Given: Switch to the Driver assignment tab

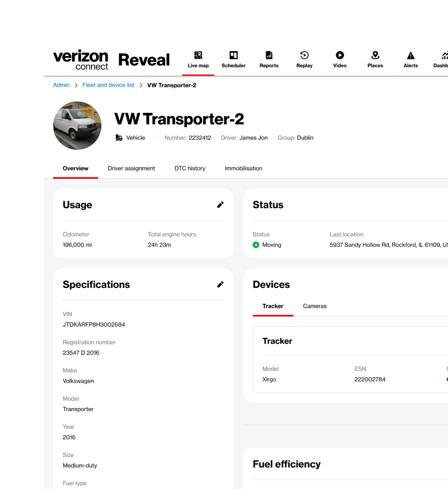Looking at the screenshot, I should pos(131,168).
